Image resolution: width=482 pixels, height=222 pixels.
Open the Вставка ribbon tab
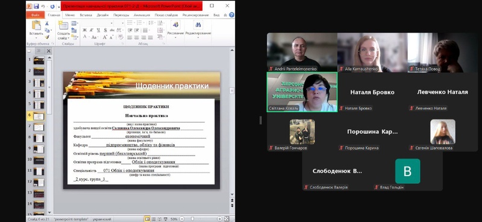click(x=86, y=14)
